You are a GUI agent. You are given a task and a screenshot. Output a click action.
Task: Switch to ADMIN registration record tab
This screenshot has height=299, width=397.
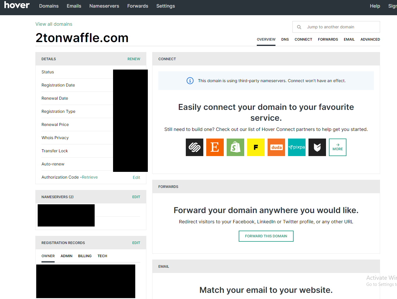point(66,256)
